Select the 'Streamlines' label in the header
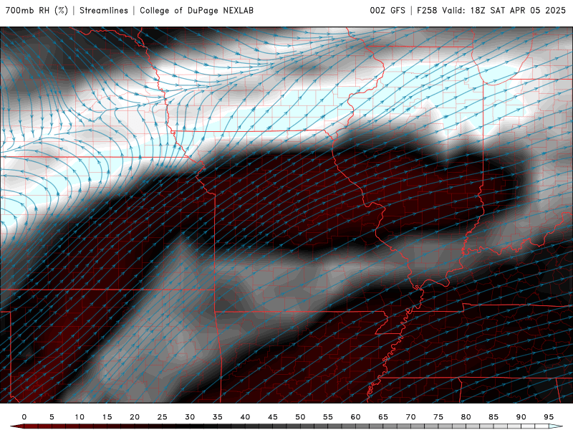 (104, 11)
